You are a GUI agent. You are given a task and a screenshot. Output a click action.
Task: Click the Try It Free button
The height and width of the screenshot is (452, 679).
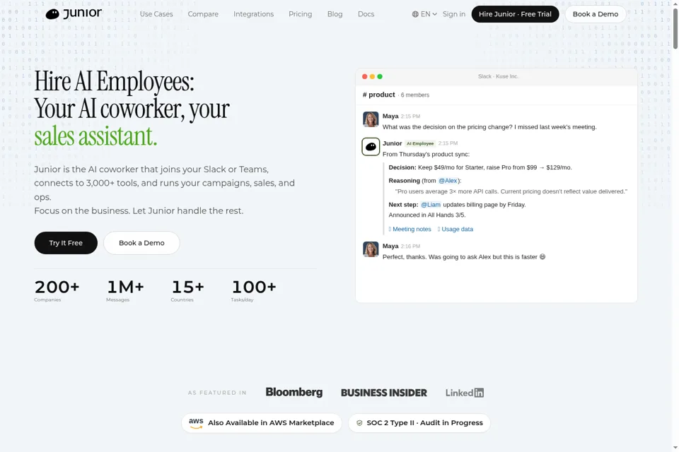click(x=66, y=243)
